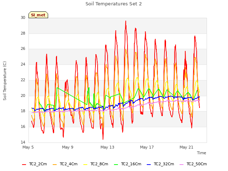Image resolution: width=228 pixels, height=171 pixels.
Task: Toggle the TC2_50Cm legend entry
Action: pos(193,164)
